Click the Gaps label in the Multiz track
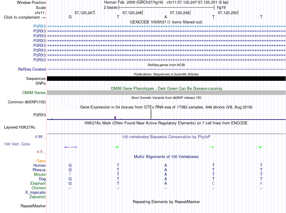The width and height of the screenshot is (286, 213). (41, 161)
